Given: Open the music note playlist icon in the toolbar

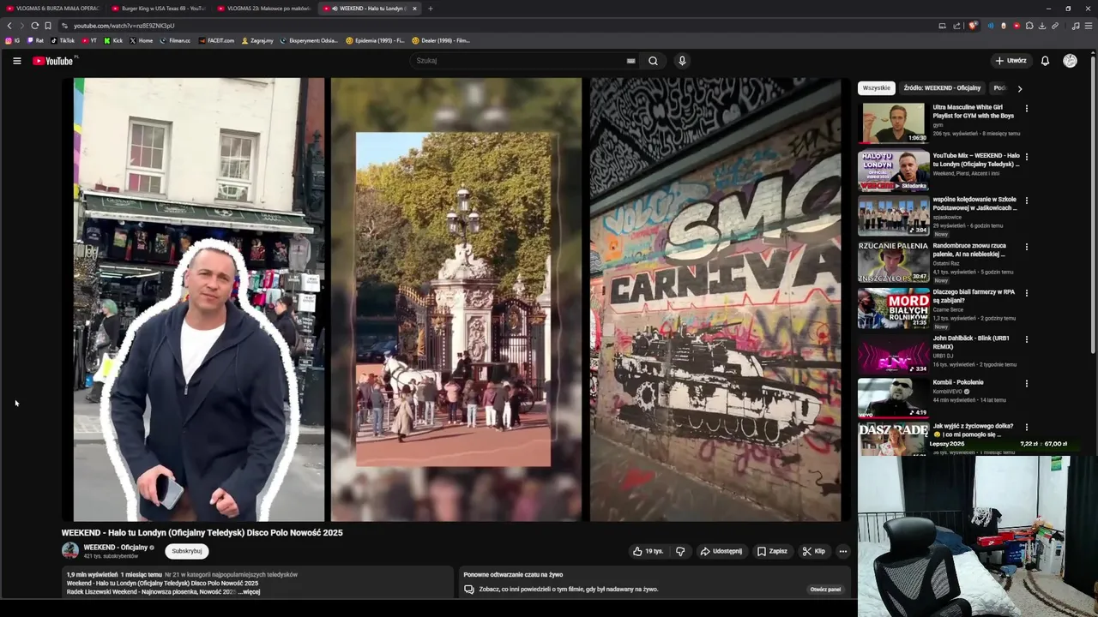Looking at the screenshot, I should click(x=1076, y=26).
